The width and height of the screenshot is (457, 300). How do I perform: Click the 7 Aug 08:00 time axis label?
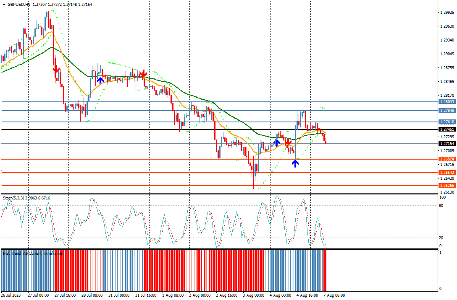(x=334, y=295)
